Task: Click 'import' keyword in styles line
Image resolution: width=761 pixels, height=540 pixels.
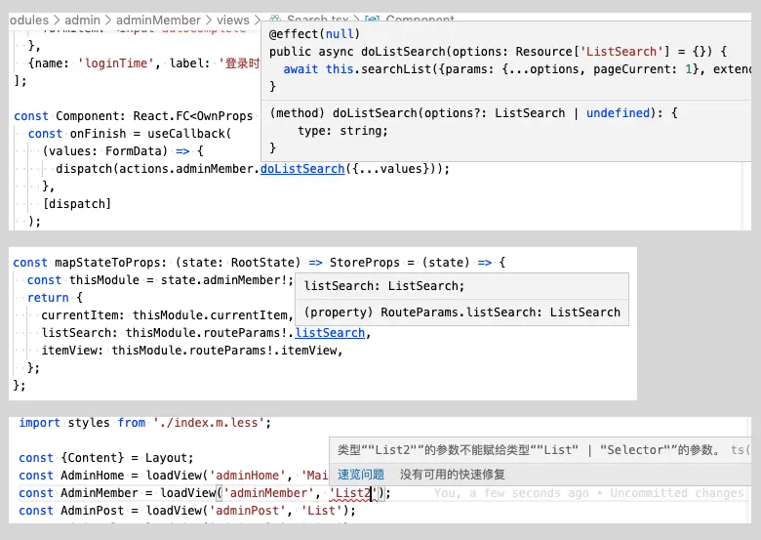Action: (x=40, y=423)
